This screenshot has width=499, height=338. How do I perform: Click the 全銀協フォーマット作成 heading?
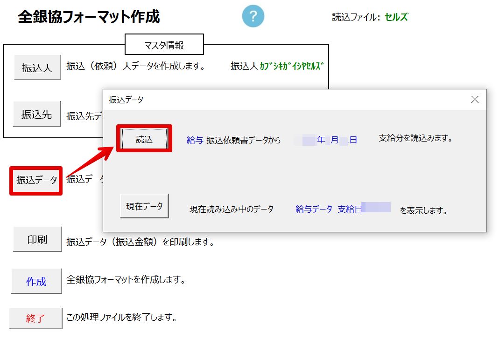(89, 17)
